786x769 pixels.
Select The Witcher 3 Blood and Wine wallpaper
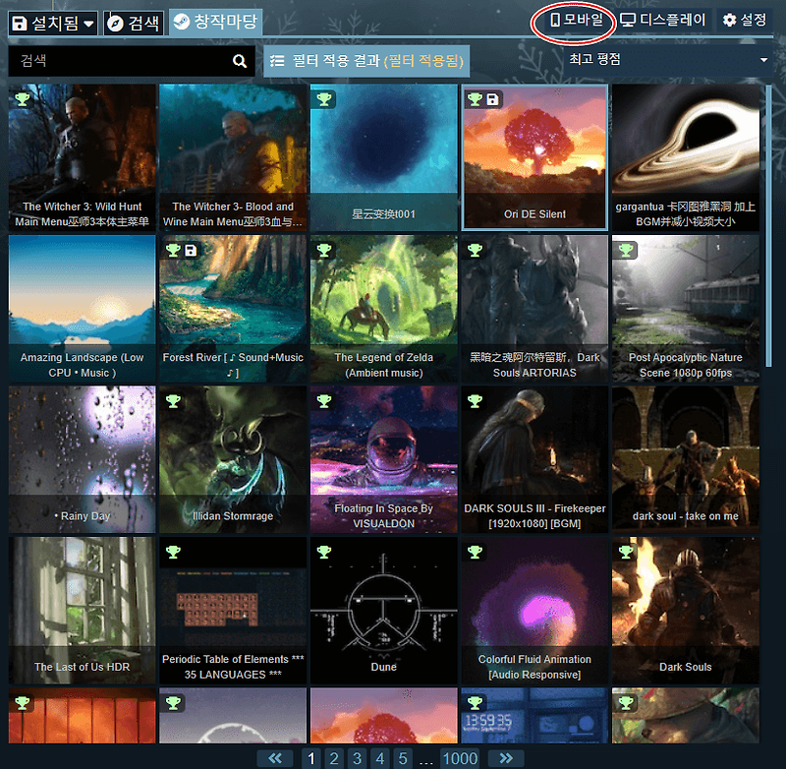(x=233, y=157)
